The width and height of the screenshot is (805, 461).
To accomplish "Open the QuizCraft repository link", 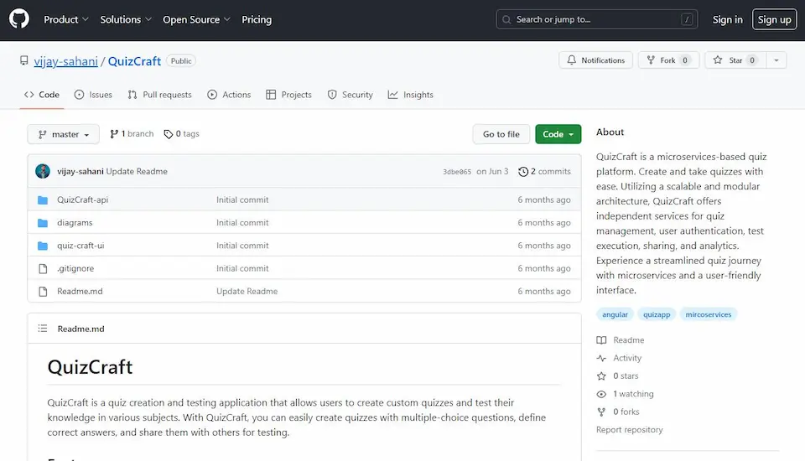I will [x=134, y=61].
